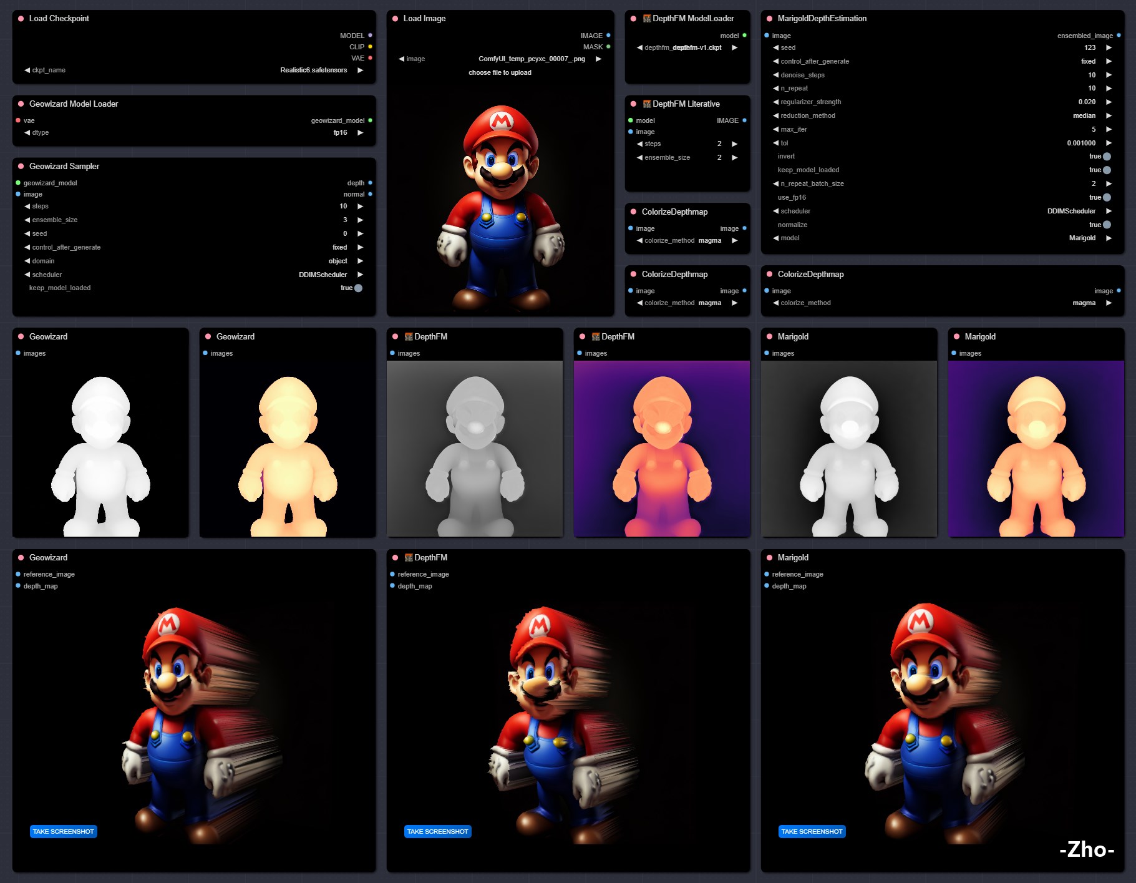This screenshot has height=883, width=1136.
Task: Collapse the Load Checkpoint node dot
Action: (21, 19)
